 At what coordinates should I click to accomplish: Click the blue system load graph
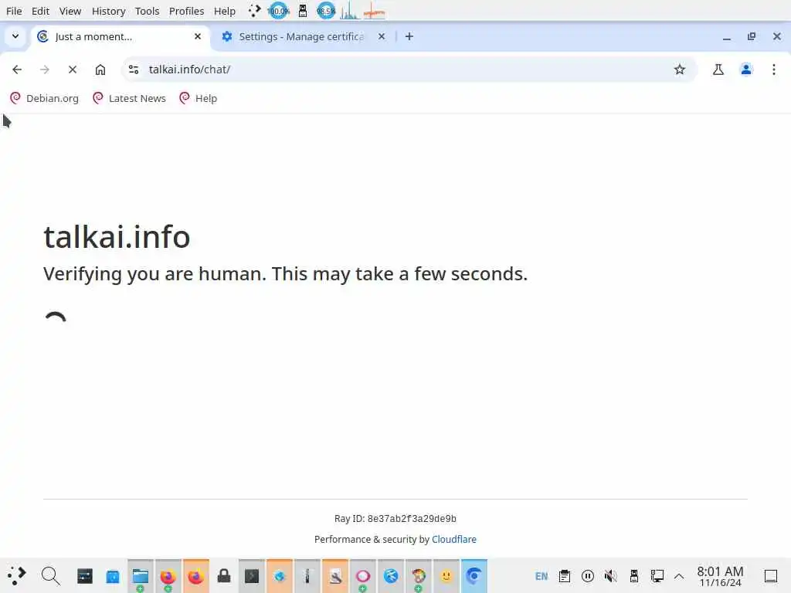pos(349,11)
